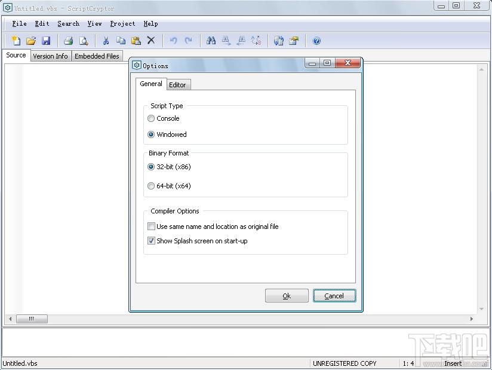Minimize the Options dialog
The image size is (492, 370).
click(312, 63)
